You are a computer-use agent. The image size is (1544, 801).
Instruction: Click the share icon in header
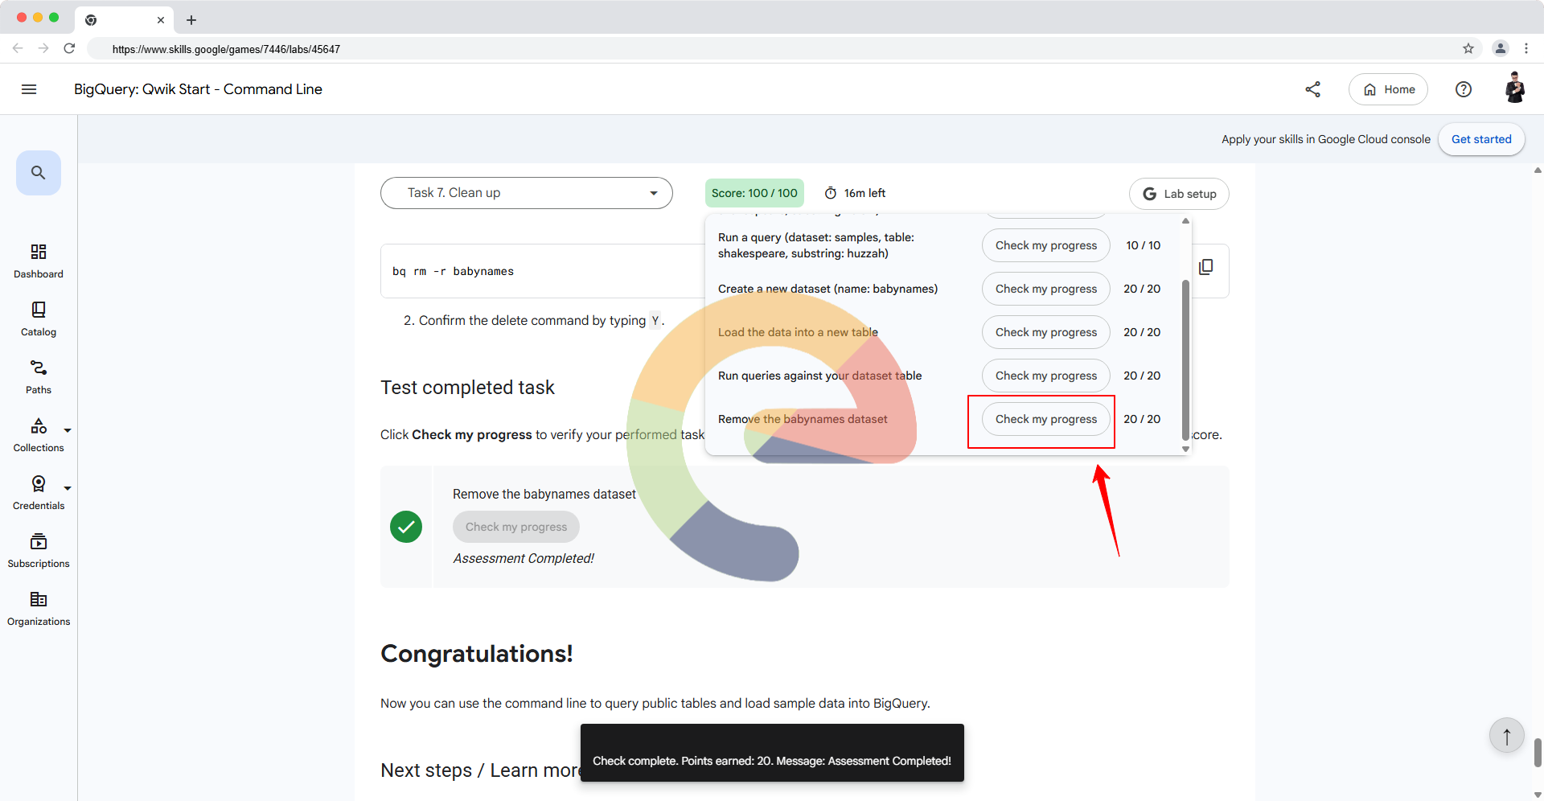click(x=1313, y=89)
